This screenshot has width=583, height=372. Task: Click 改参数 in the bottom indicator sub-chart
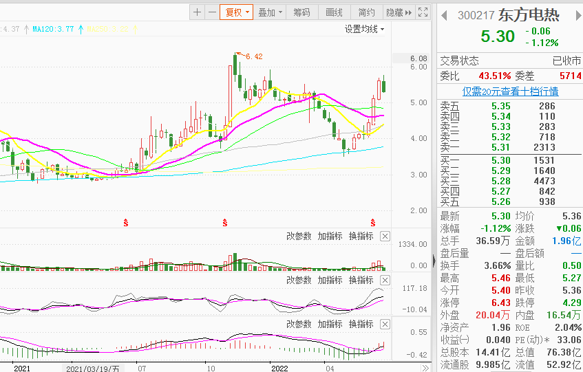[299, 324]
